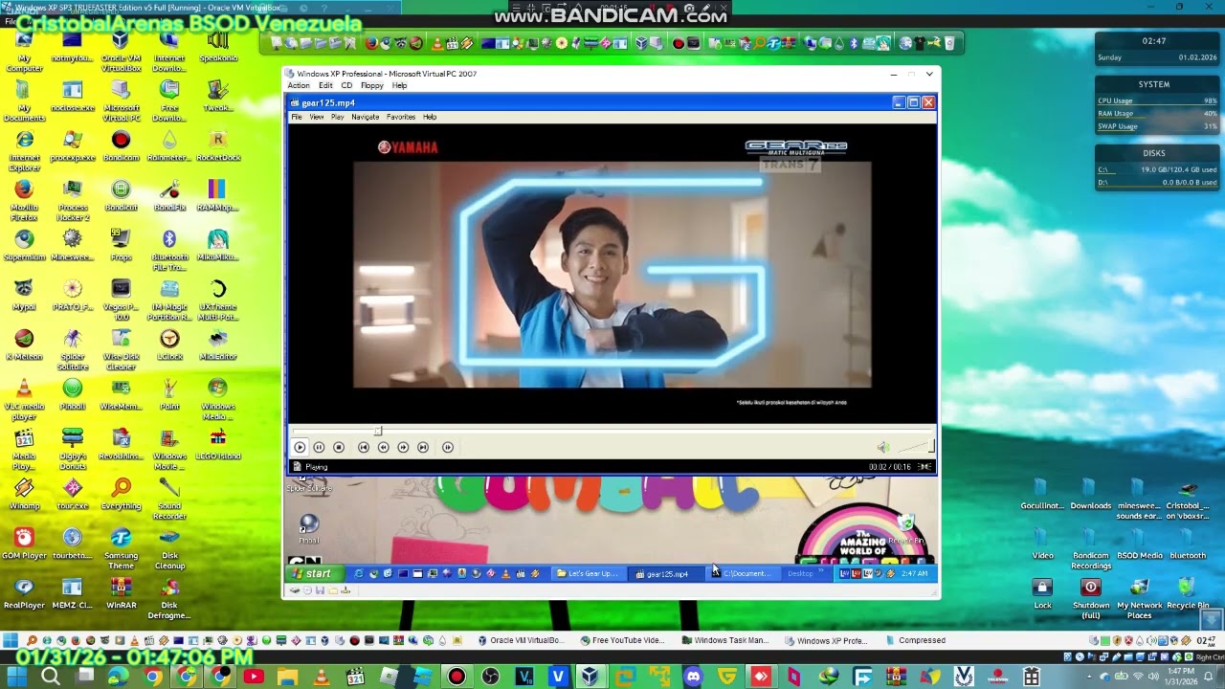Open Virtual PC Edit menu

(325, 86)
